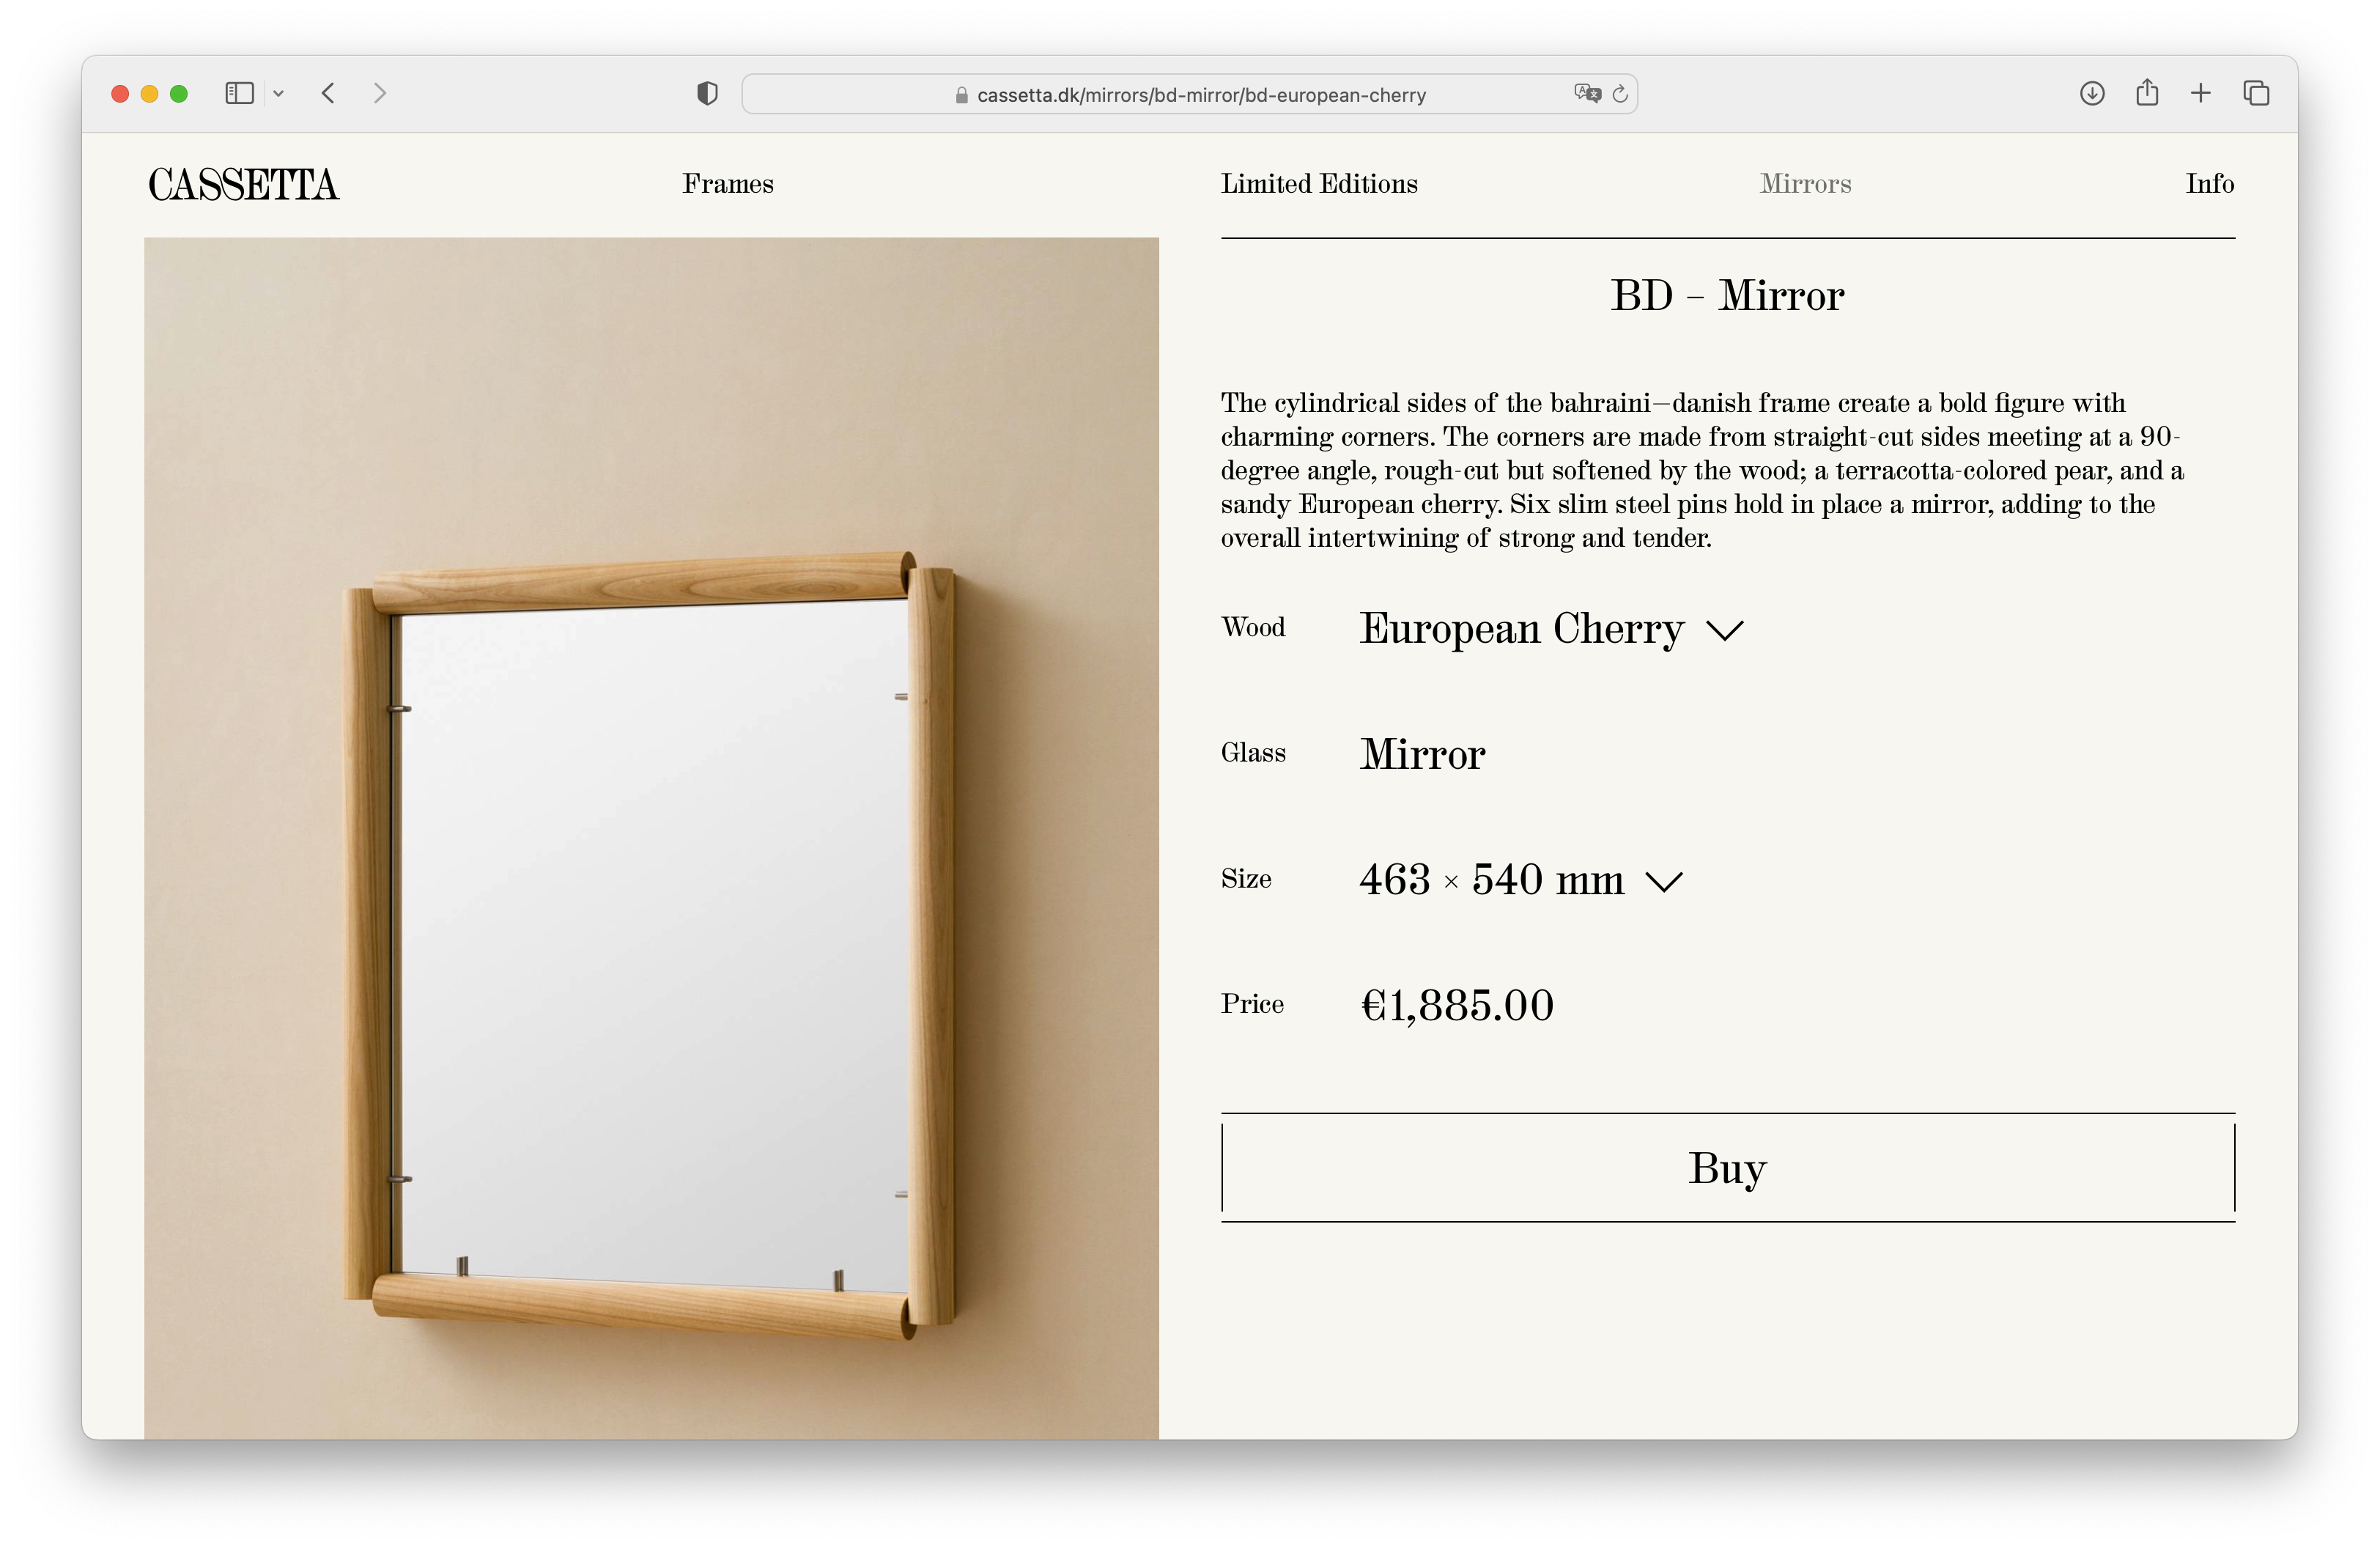
Task: Expand the 463 × 540 mm size dropdown
Action: coord(1520,880)
